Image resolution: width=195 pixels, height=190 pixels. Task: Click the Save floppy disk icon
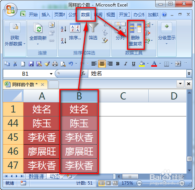pos(31,64)
